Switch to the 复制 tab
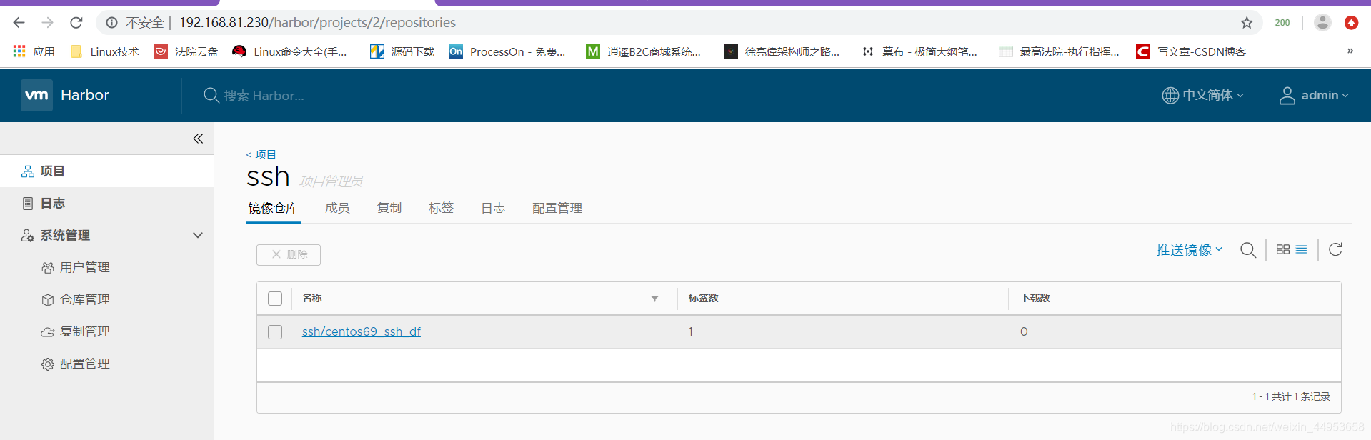Screen dimensions: 1371x440 point(389,208)
